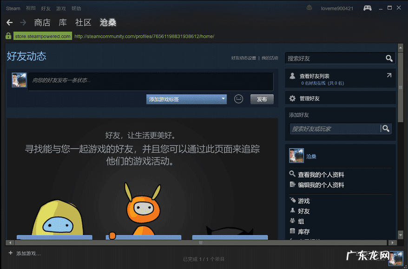
Task: Click the 编辑我的个人资料 pencil icon
Action: [x=292, y=184]
